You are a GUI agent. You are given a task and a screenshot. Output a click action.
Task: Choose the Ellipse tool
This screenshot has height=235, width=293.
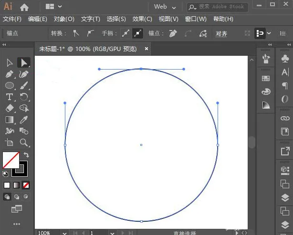pyautogui.click(x=9, y=86)
